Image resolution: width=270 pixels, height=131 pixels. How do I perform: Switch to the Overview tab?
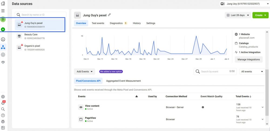(x=81, y=23)
